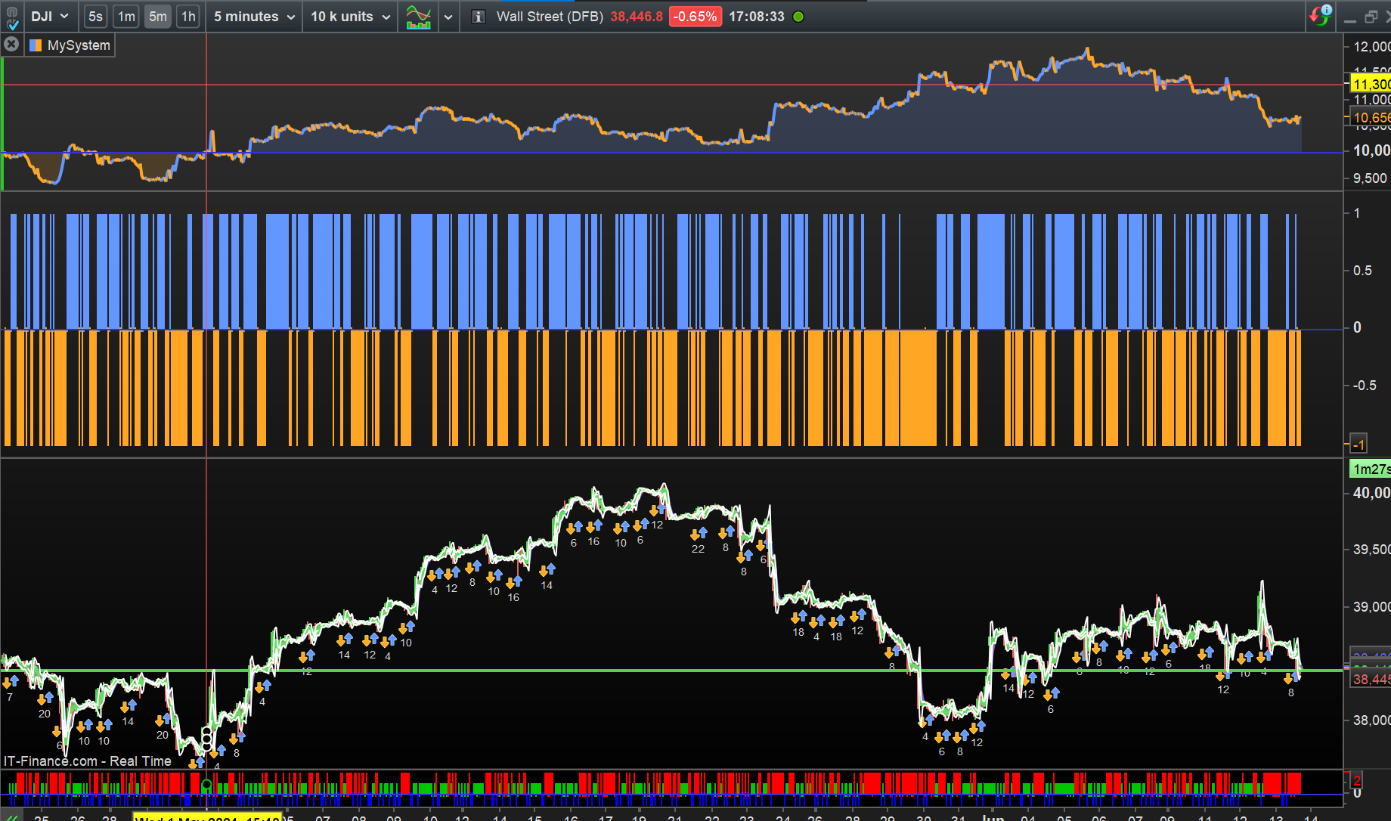Switch to the 5s timeframe
Screen dimensions: 1391x821
(x=95, y=17)
